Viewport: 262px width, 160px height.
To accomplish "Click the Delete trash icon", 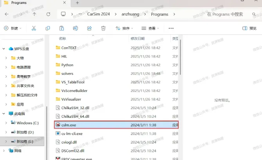I will coord(103,28).
